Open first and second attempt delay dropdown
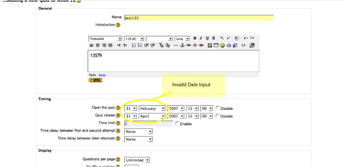The height and width of the screenshot is (167, 345). click(138, 132)
